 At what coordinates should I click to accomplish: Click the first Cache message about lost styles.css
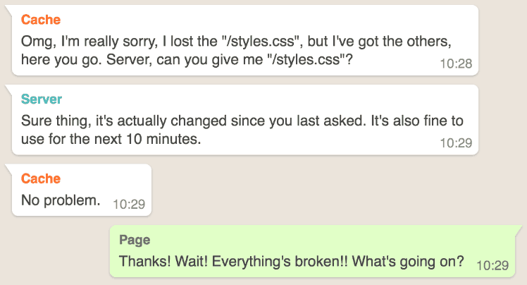245,40
